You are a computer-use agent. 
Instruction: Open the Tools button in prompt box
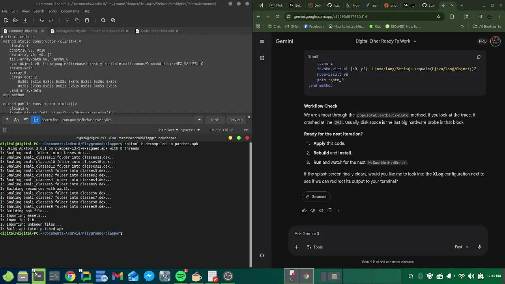(x=315, y=247)
